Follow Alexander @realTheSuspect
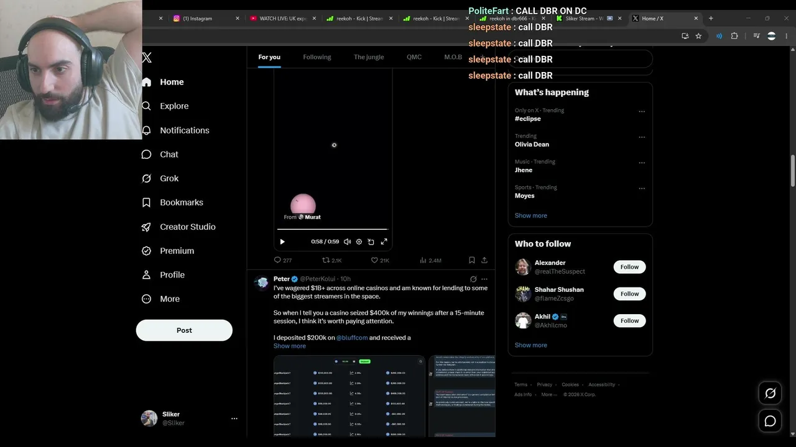The width and height of the screenshot is (796, 447). [x=629, y=267]
